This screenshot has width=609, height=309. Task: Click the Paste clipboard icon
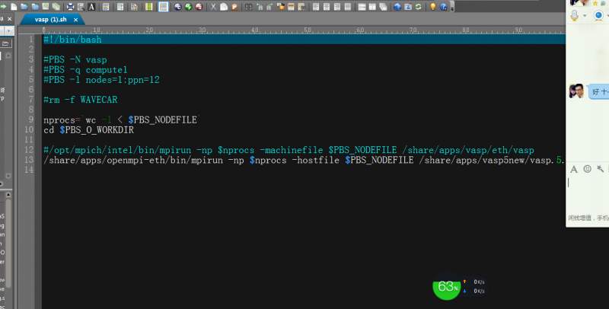pos(234,7)
